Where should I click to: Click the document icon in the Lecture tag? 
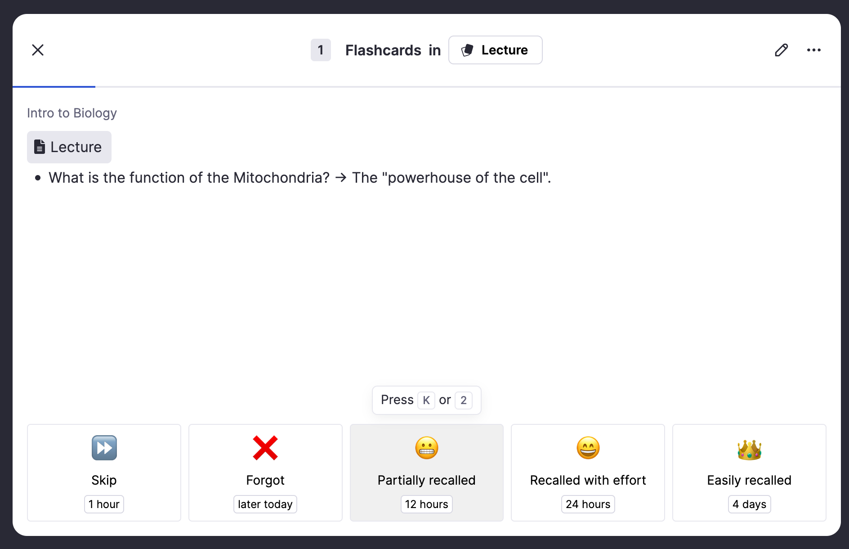point(40,147)
